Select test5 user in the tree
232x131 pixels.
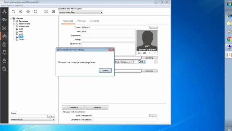click(x=21, y=34)
